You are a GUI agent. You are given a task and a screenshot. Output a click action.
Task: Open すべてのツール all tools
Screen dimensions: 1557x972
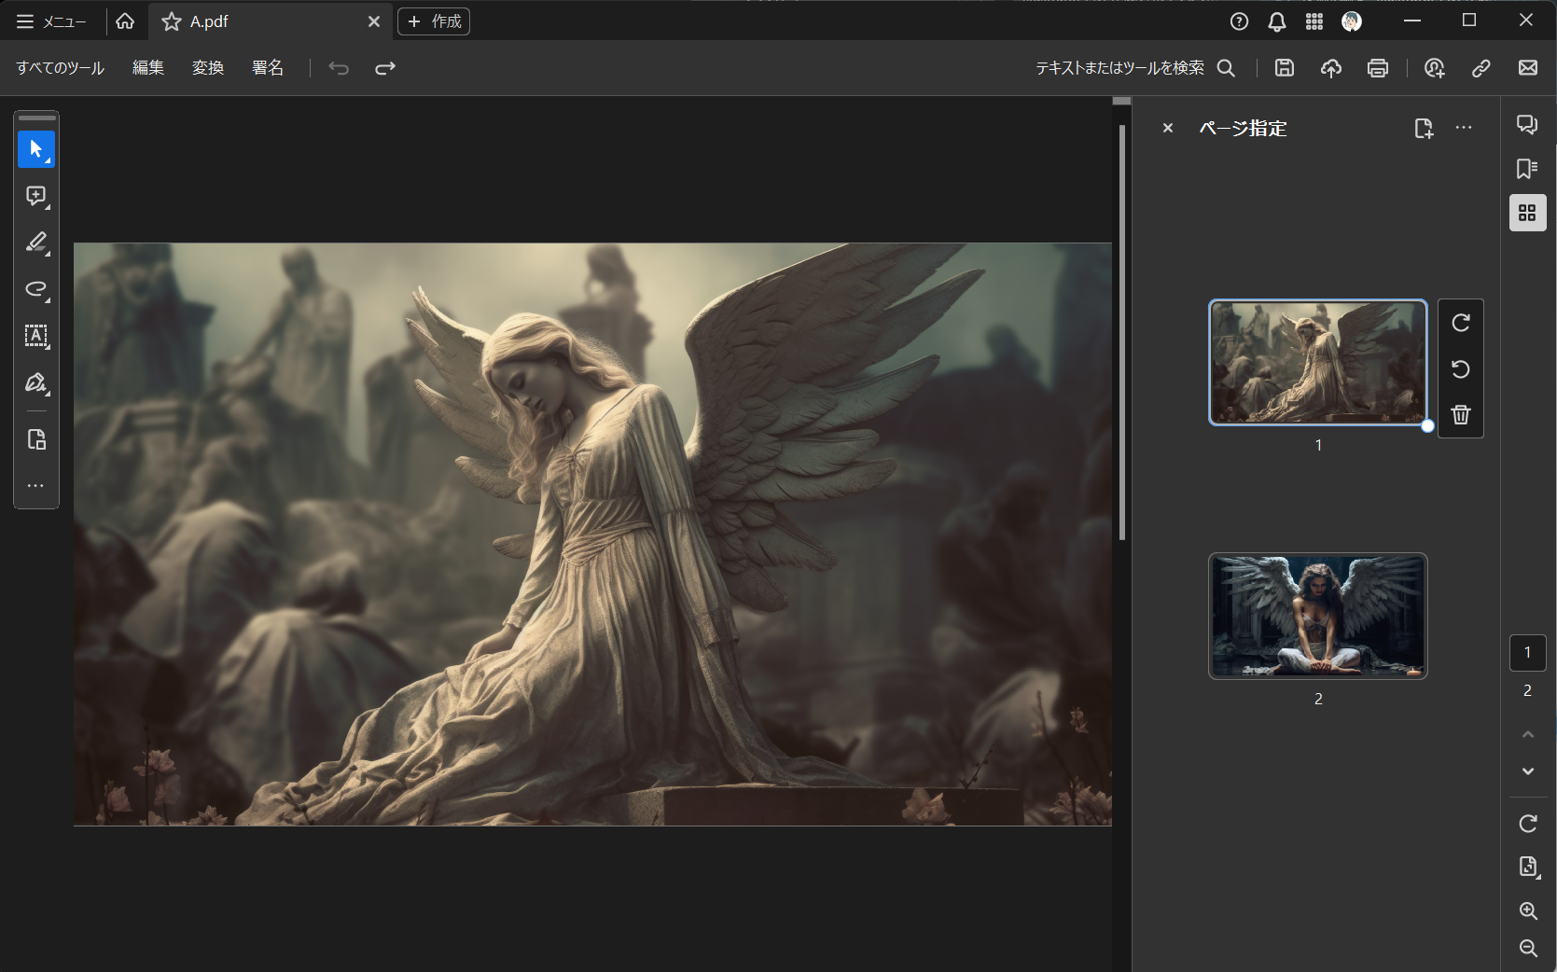pyautogui.click(x=61, y=68)
